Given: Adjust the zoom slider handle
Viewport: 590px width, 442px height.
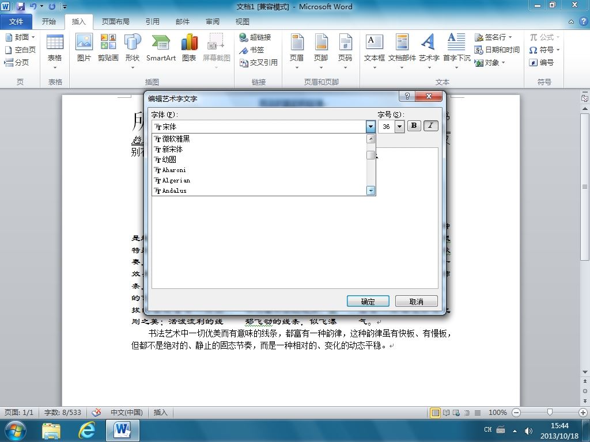Looking at the screenshot, I should (x=550, y=413).
